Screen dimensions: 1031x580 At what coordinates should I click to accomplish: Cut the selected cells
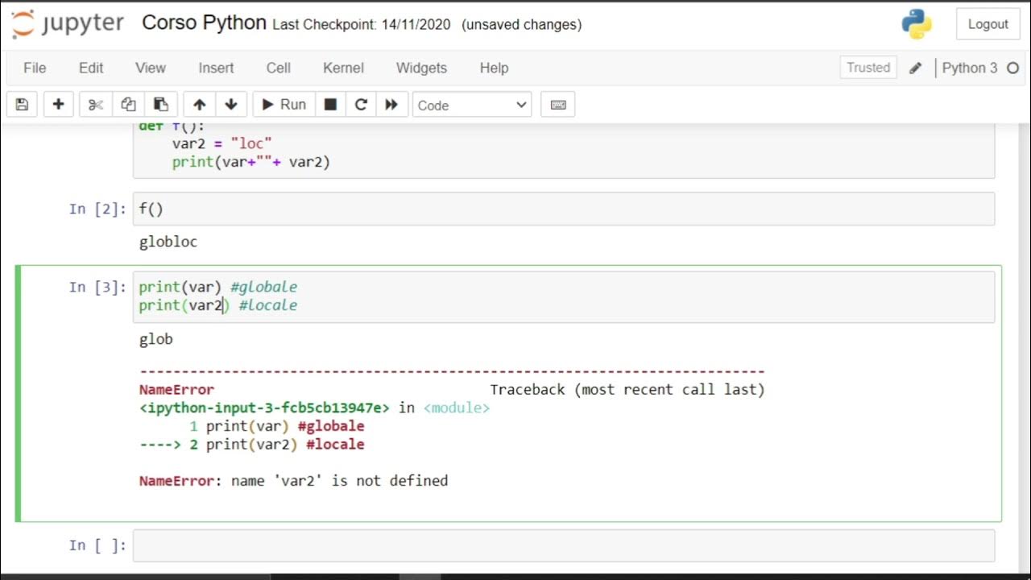point(96,105)
